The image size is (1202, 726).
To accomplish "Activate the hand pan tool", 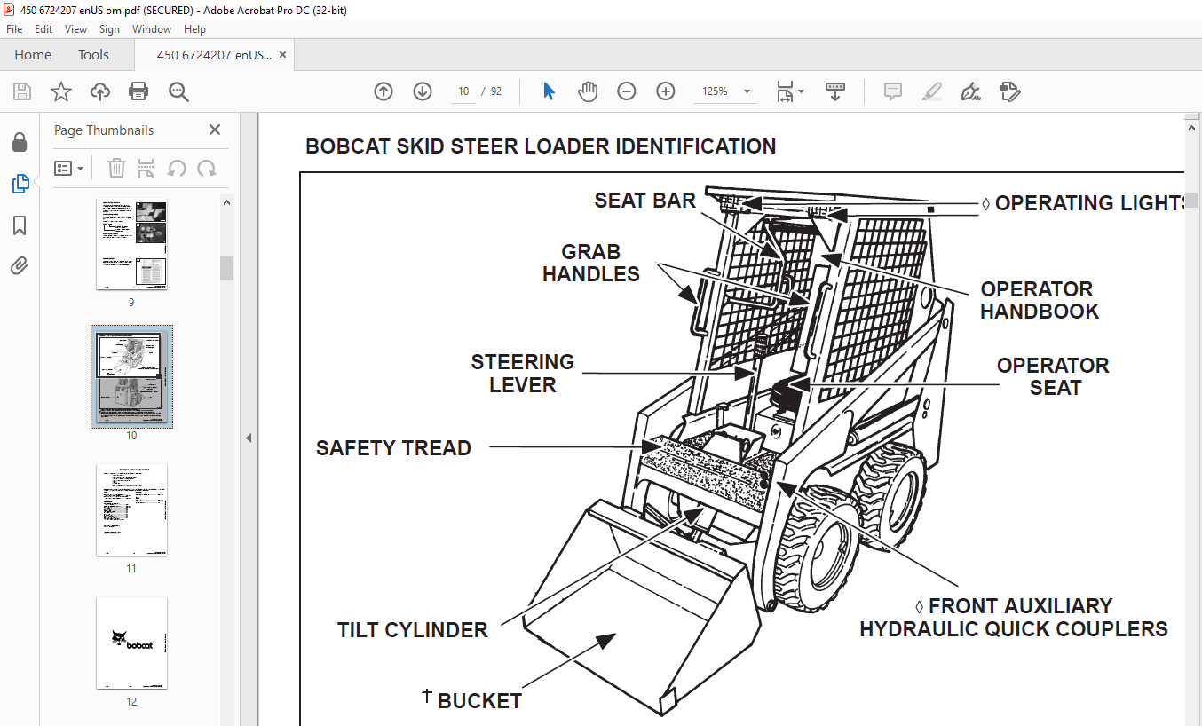I will [588, 91].
